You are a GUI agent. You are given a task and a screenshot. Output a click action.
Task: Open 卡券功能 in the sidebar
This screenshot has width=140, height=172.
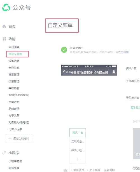coord(14,68)
